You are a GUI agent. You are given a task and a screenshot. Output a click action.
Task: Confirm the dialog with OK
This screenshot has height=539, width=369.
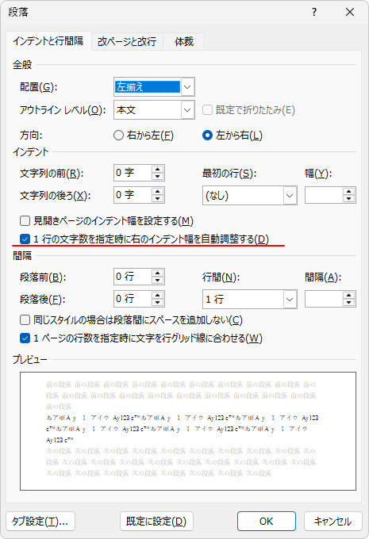[266, 521]
